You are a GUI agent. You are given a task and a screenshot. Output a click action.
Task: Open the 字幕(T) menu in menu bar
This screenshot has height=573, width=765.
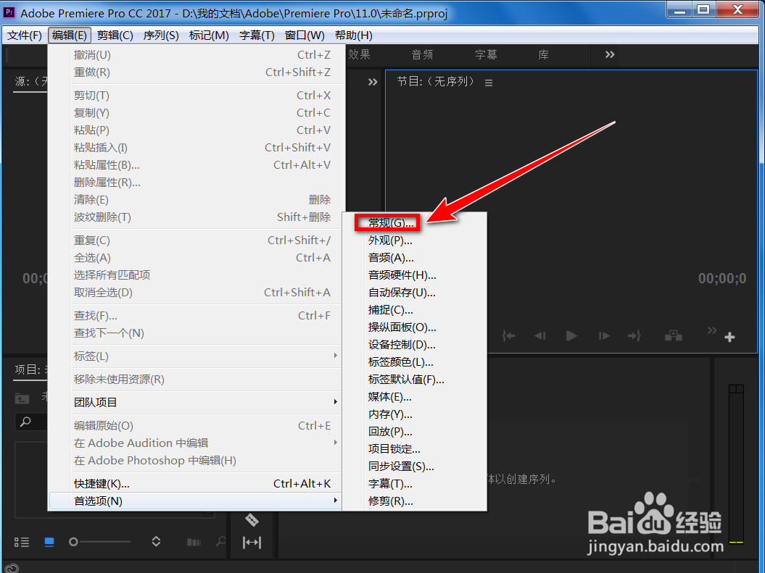tap(257, 35)
